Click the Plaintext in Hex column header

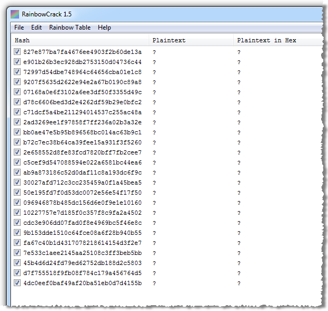click(278, 40)
